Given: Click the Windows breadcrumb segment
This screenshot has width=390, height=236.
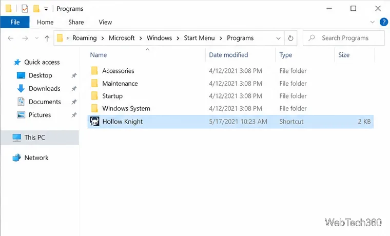Looking at the screenshot, I should point(159,38).
